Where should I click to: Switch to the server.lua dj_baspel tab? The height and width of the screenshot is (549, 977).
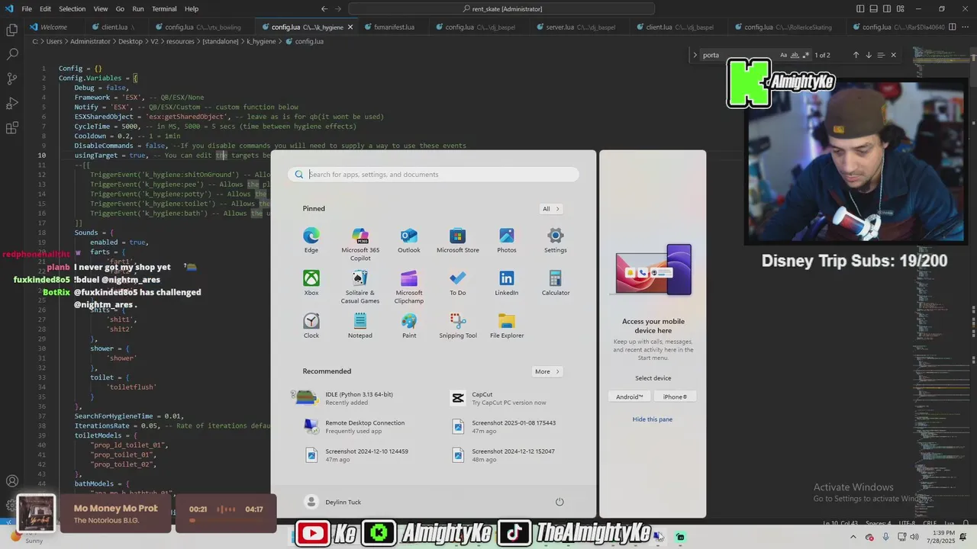580,27
